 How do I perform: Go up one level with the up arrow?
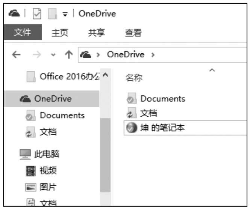[x=68, y=55]
